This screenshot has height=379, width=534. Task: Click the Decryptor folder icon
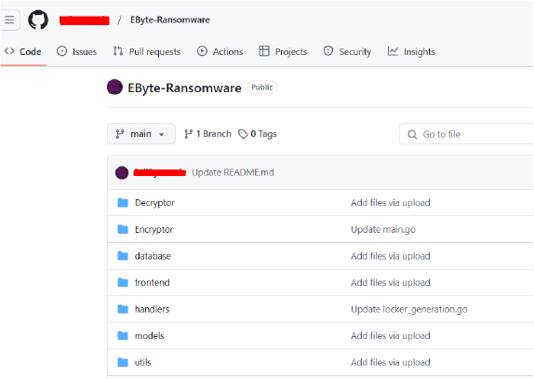[123, 203]
